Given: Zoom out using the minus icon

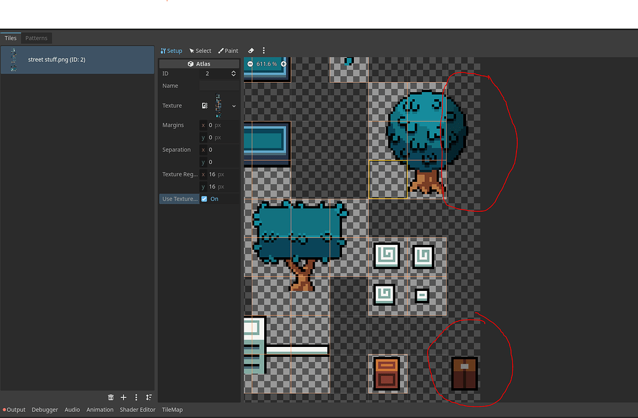Looking at the screenshot, I should pos(249,64).
